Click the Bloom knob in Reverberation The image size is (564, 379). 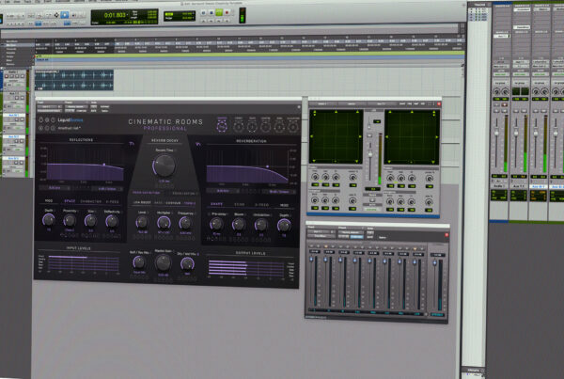(x=239, y=225)
